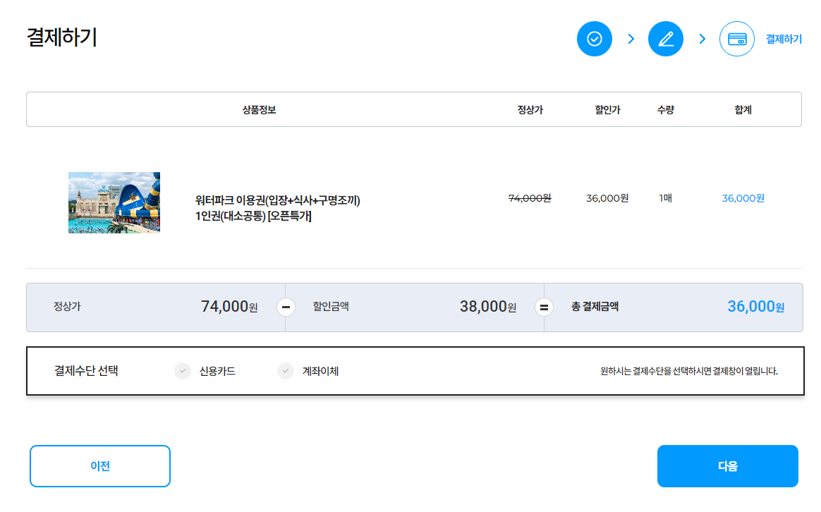
Task: Click the 할인가 column header
Action: (607, 109)
